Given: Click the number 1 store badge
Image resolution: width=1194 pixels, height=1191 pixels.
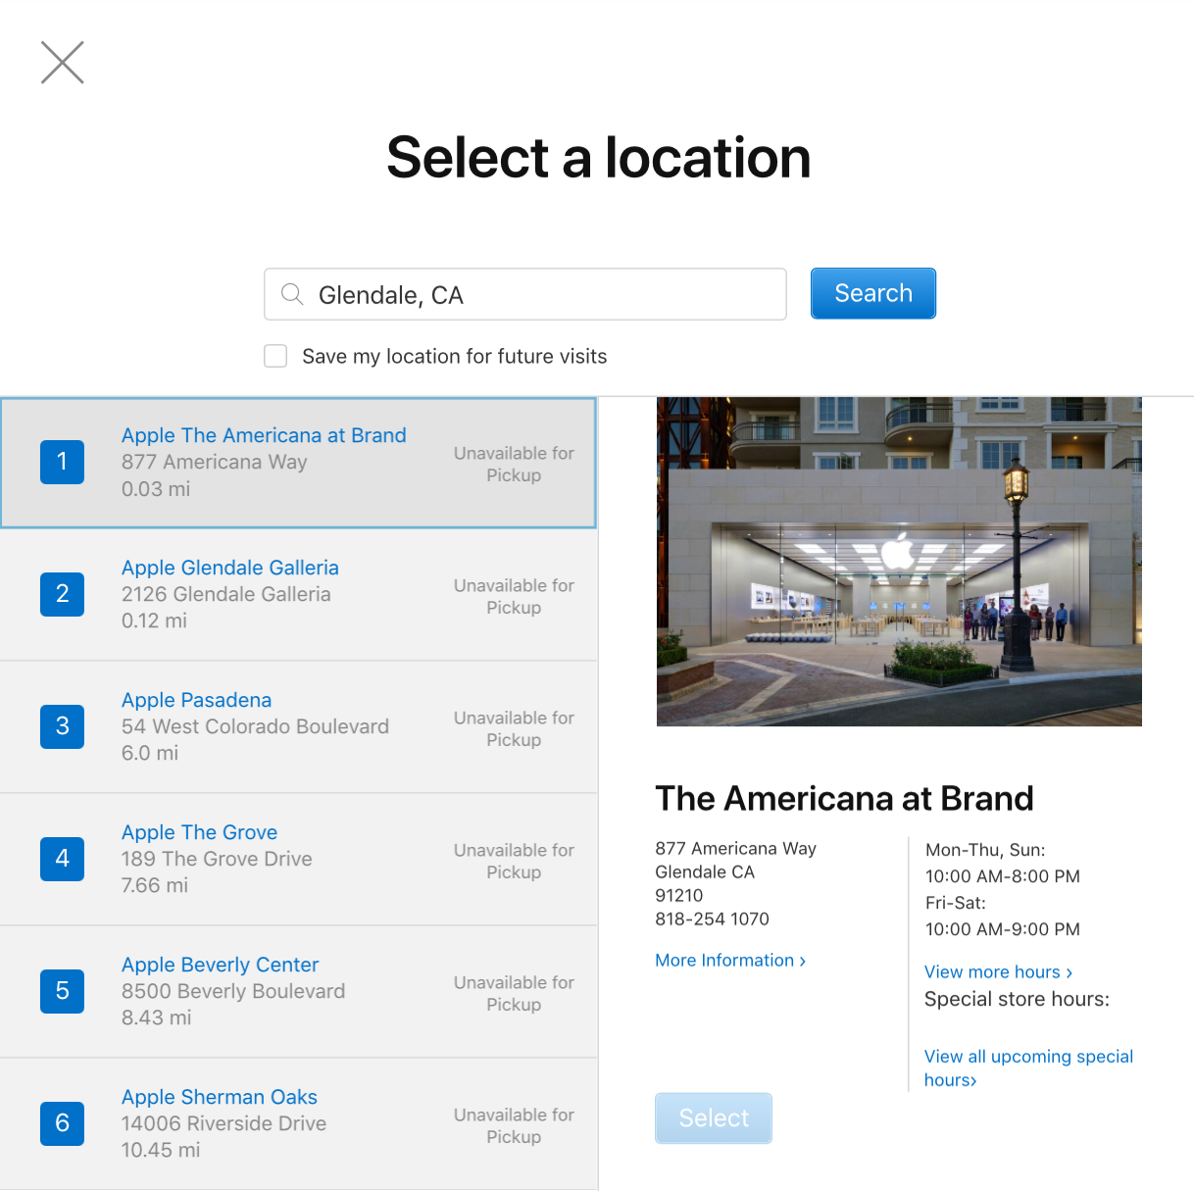Looking at the screenshot, I should pyautogui.click(x=62, y=462).
